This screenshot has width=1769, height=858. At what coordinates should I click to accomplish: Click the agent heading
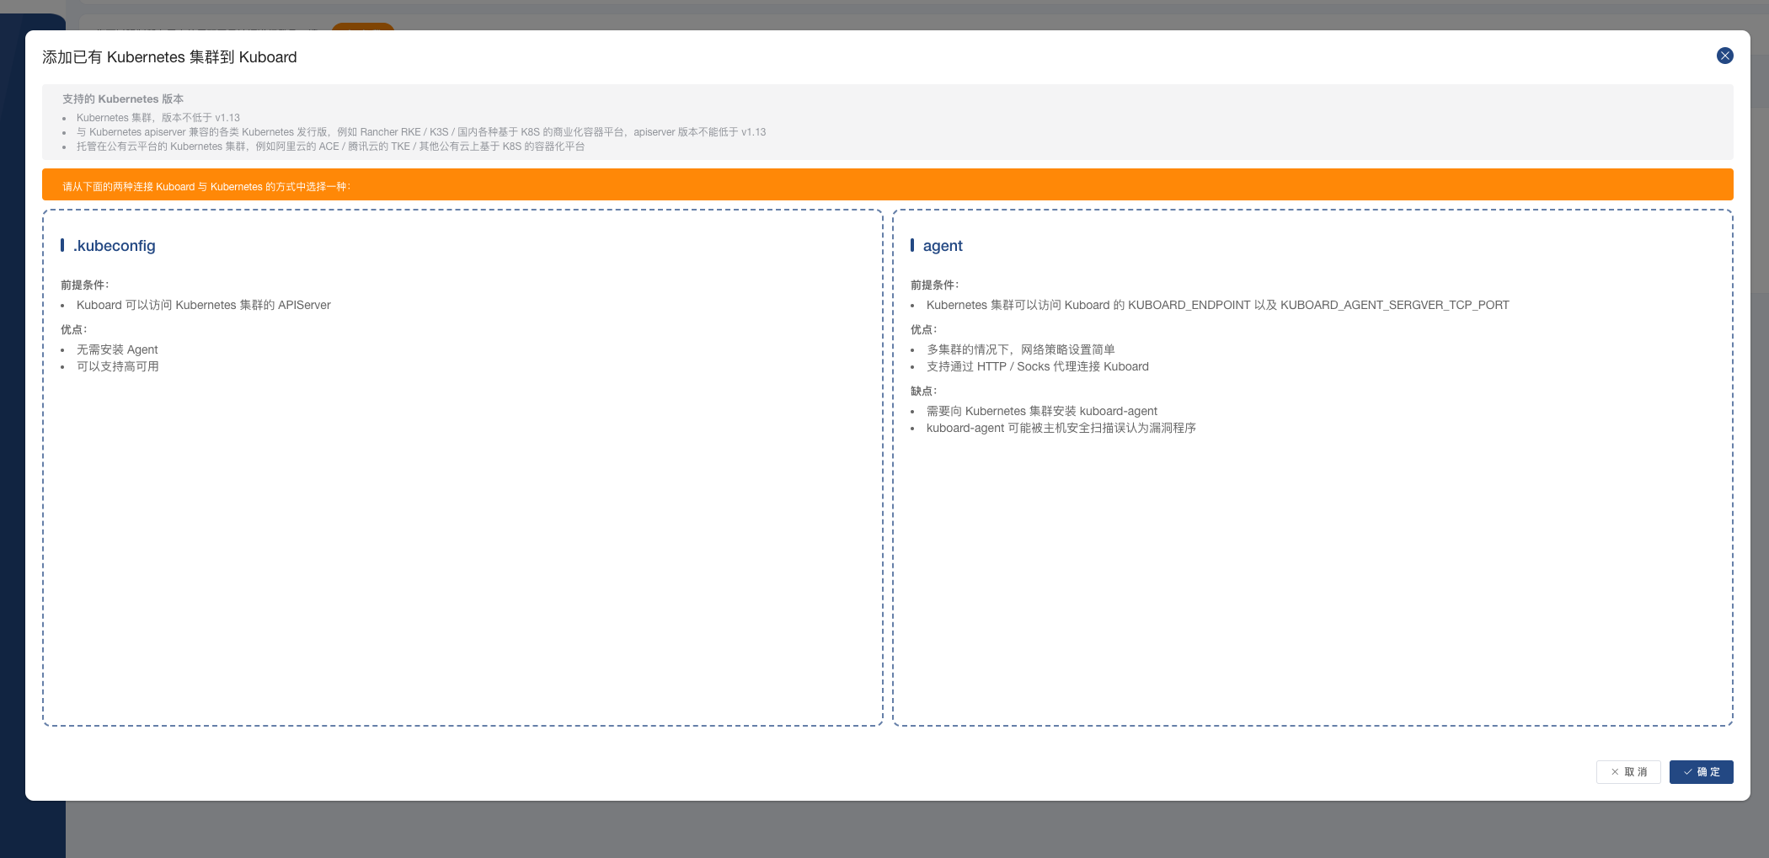943,246
